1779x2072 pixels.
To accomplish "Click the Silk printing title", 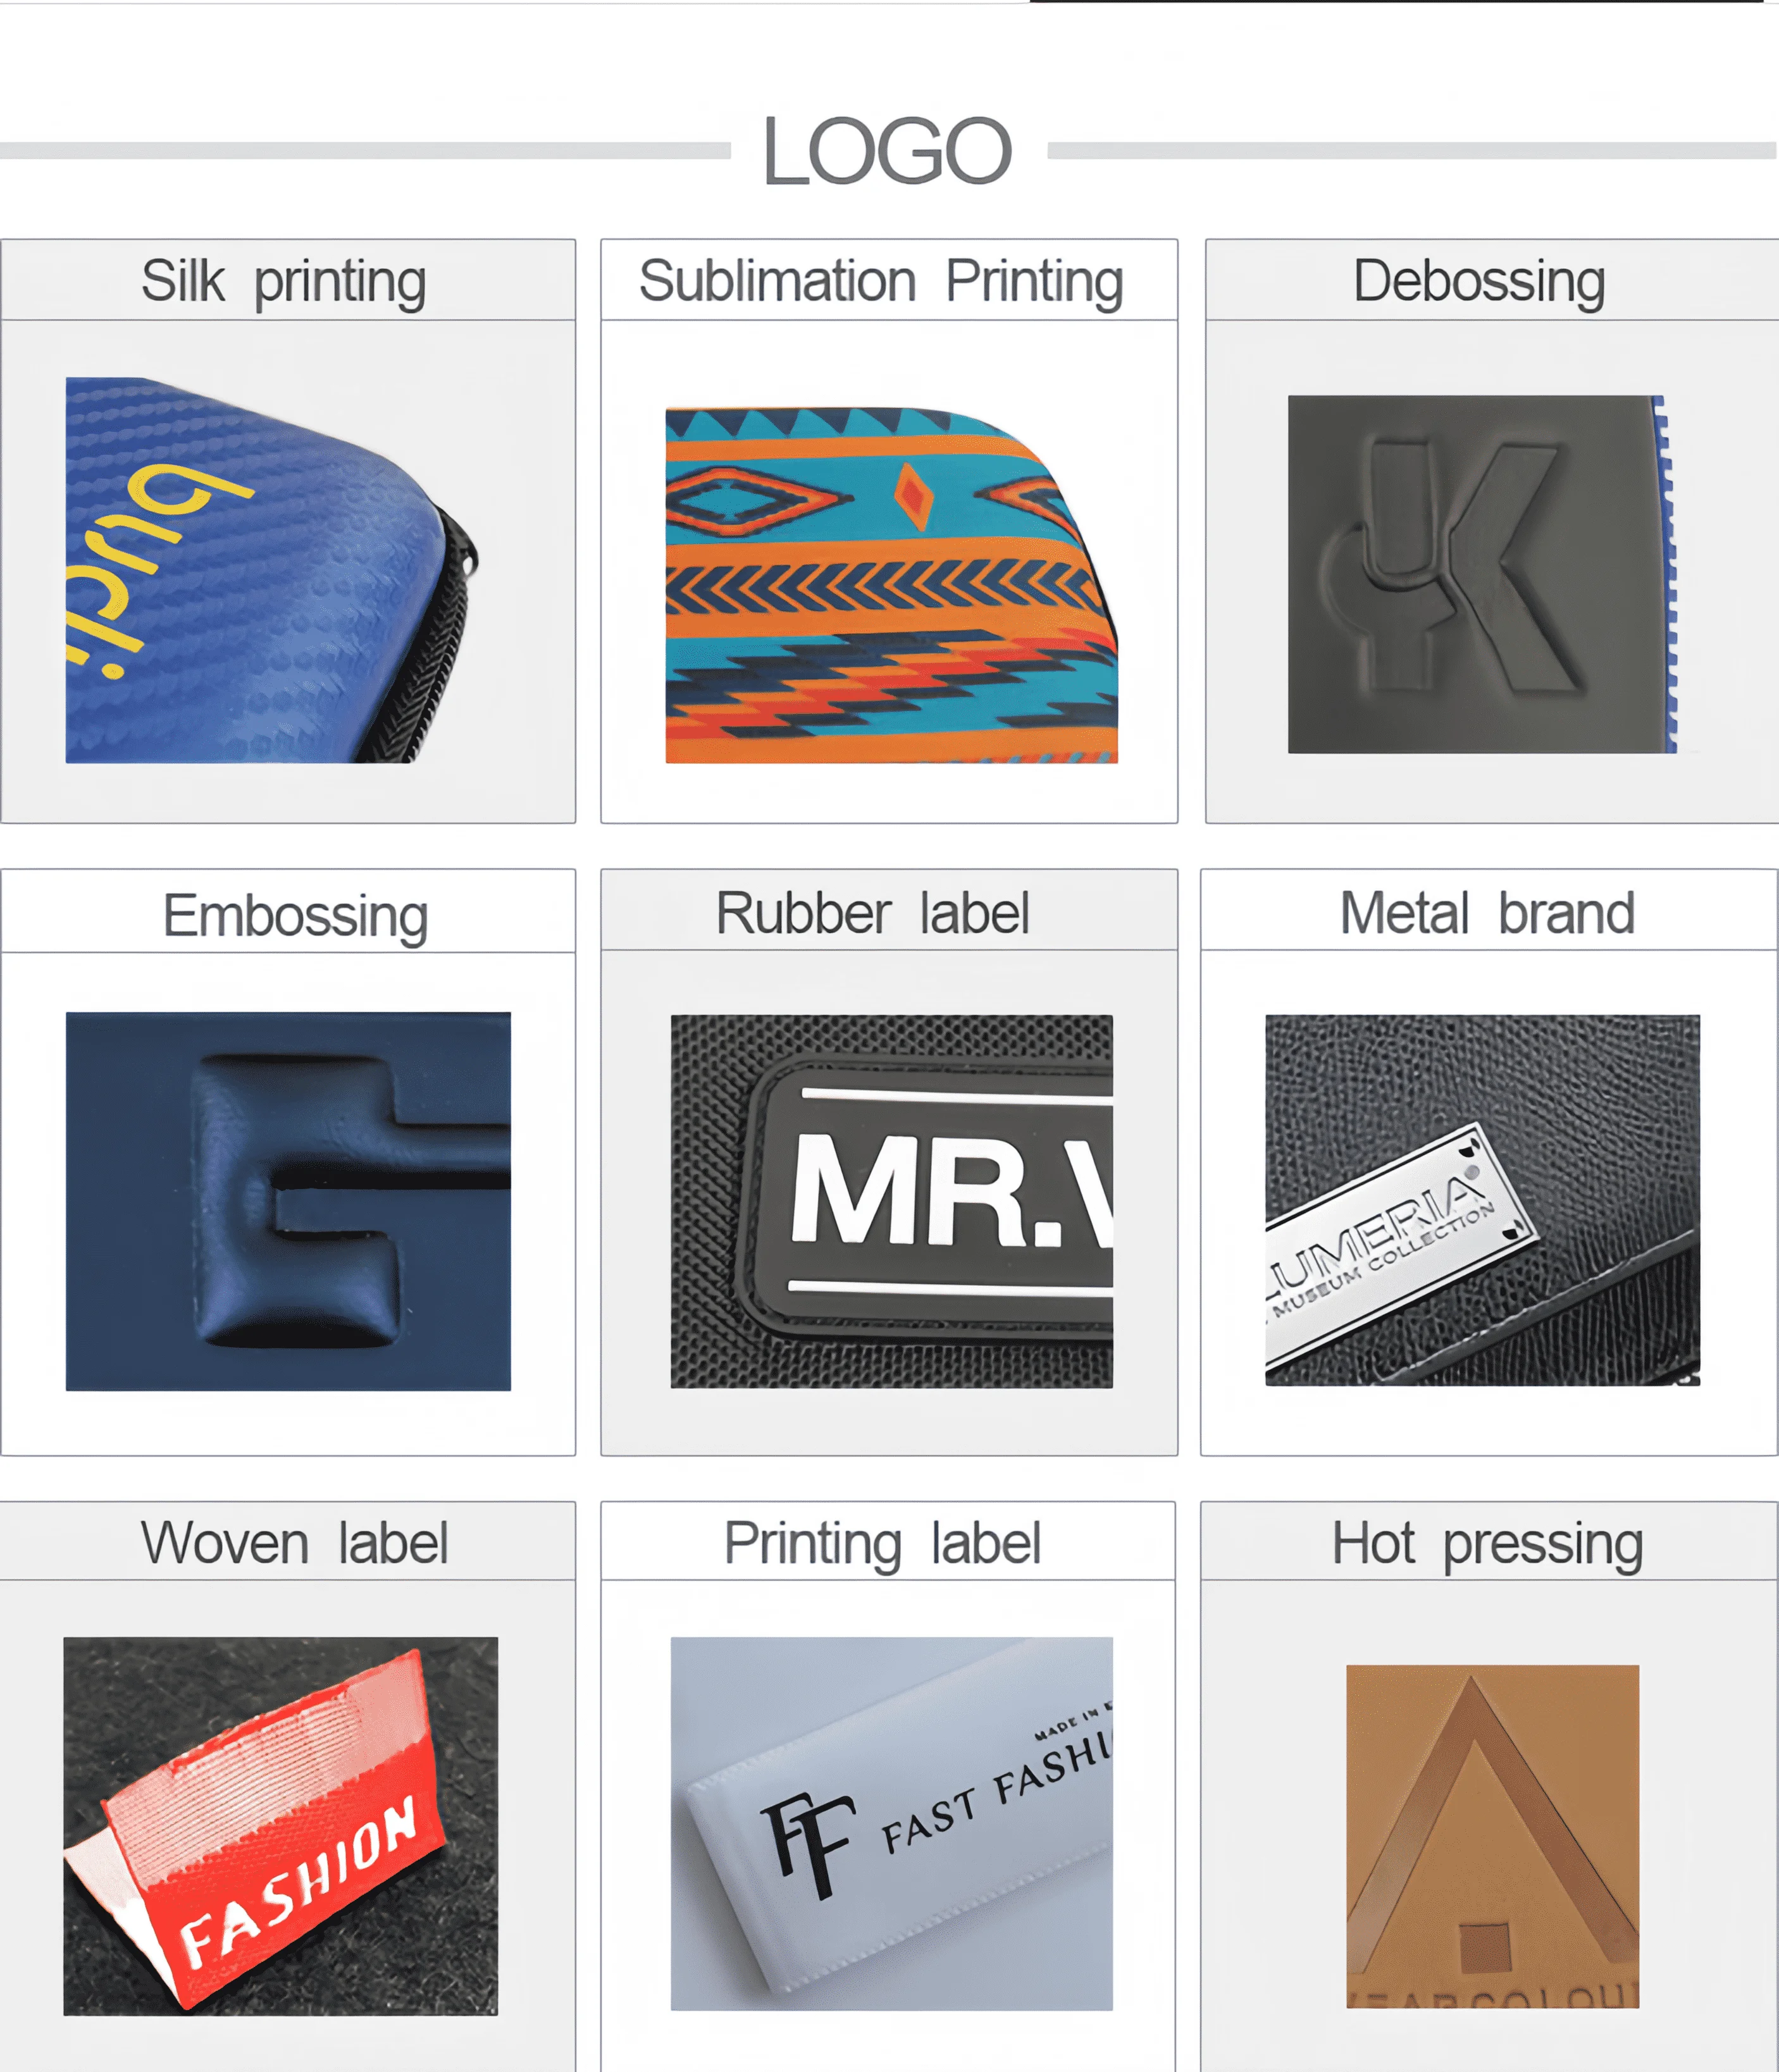I will tap(284, 282).
